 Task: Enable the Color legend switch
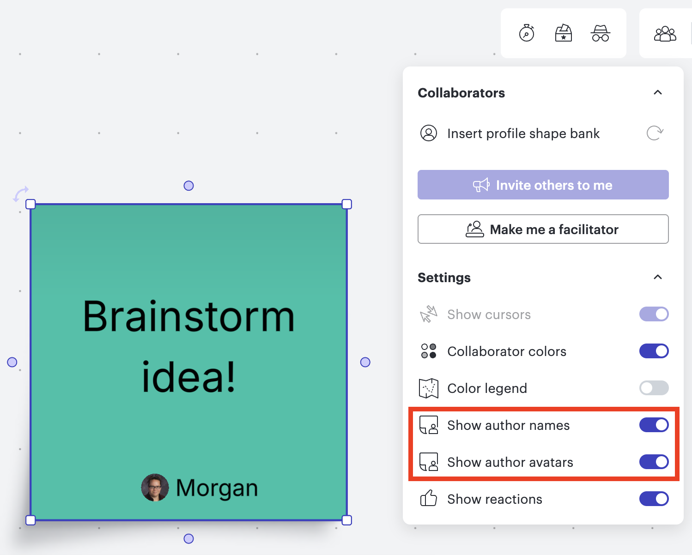654,388
